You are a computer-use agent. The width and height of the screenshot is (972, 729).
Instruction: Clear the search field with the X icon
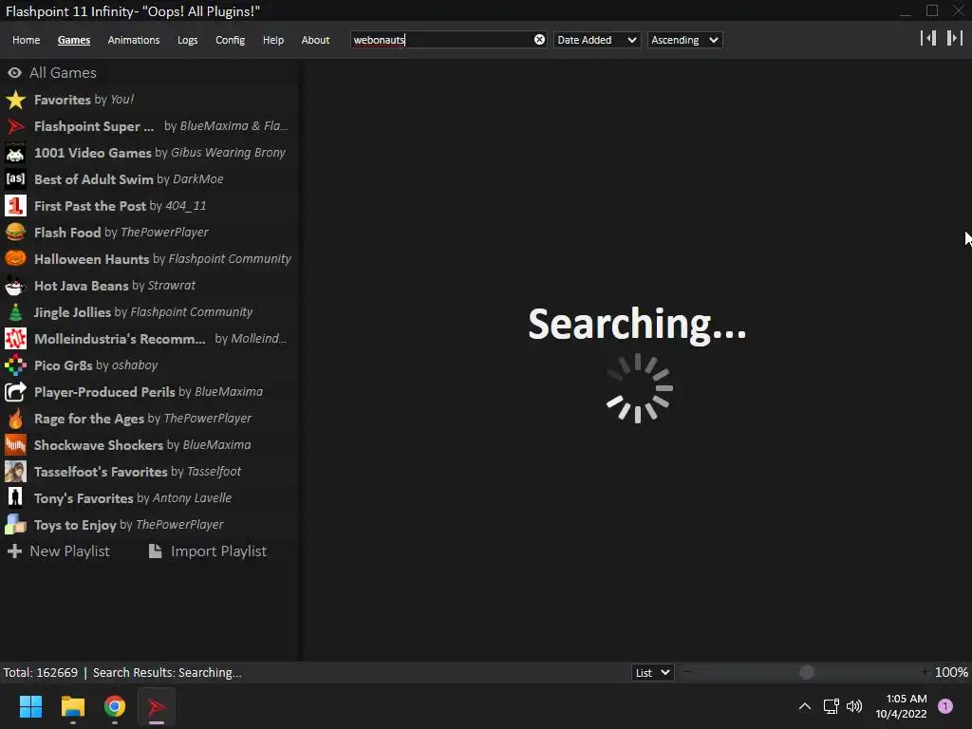[x=539, y=40]
